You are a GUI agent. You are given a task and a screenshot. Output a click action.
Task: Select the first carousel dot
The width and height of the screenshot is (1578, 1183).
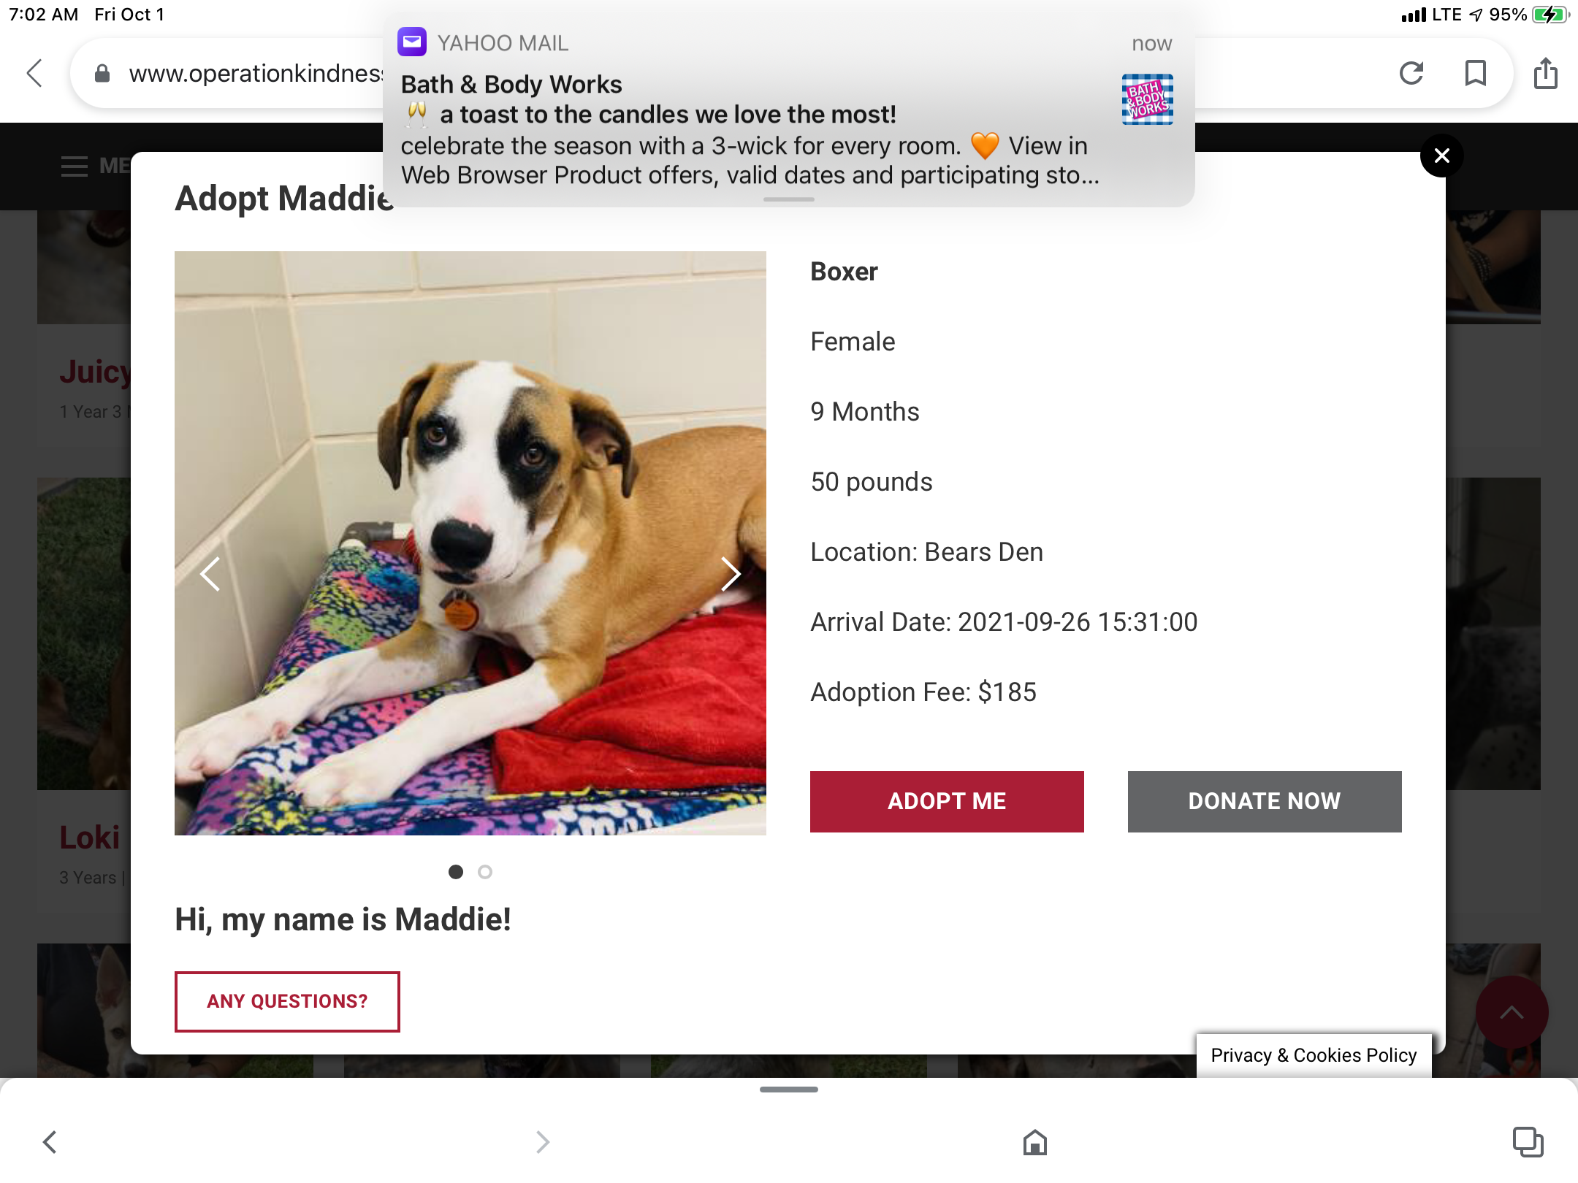point(456,871)
